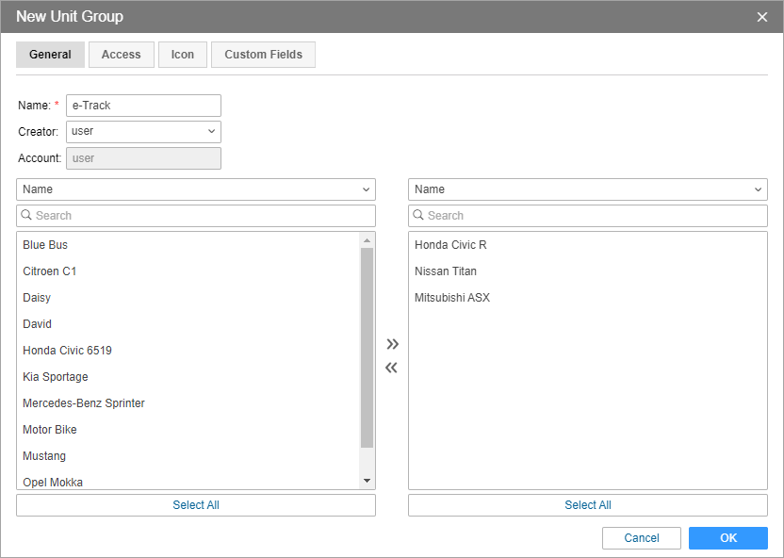Viewport: 784px width, 558px height.
Task: Select Nissan Titan in the group list
Action: point(446,271)
